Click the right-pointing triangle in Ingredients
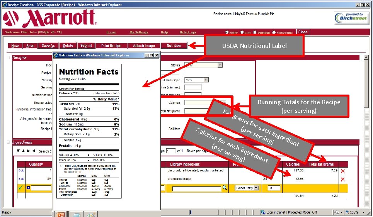Image resolution: width=373 pixels, height=217 pixels. point(29,151)
